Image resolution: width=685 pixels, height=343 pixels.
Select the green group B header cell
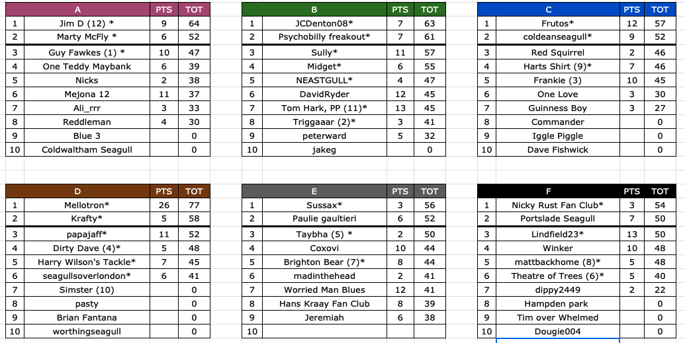click(x=314, y=10)
